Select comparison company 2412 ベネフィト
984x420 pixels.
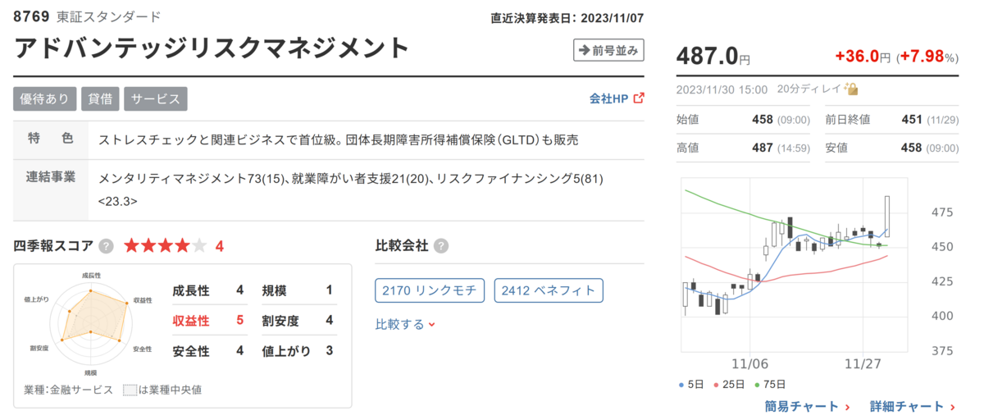[x=549, y=291]
